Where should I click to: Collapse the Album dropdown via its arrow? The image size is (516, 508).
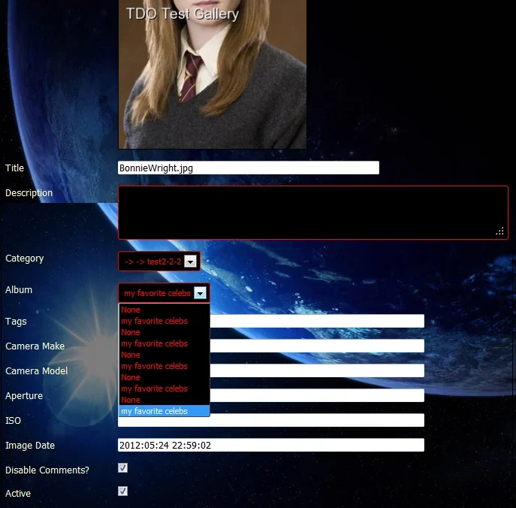200,293
